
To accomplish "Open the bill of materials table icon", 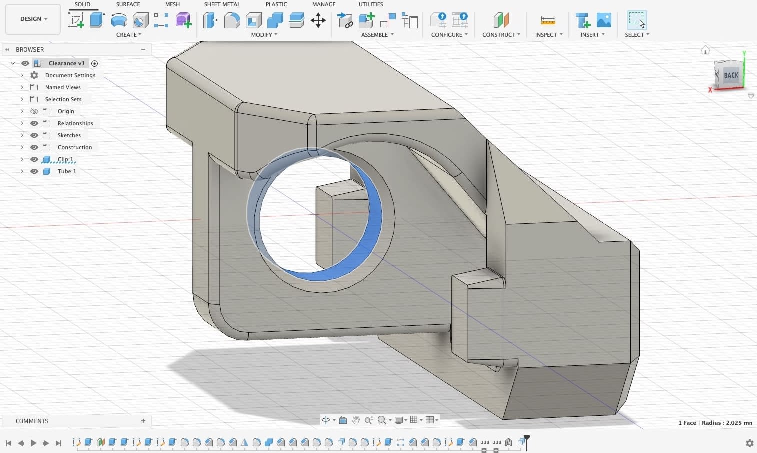I will coord(410,20).
